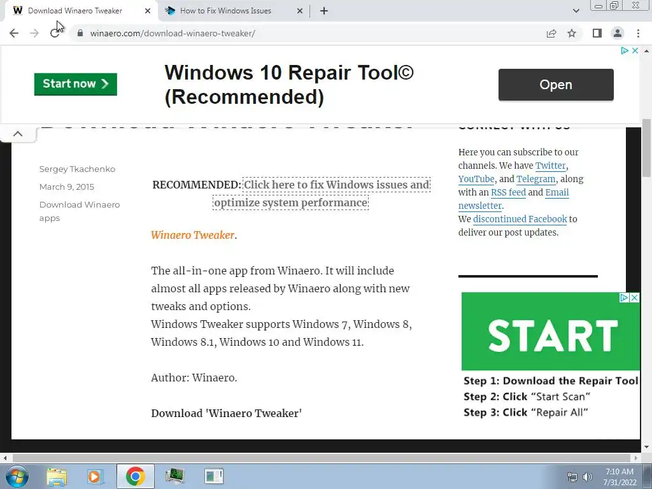Open the monitor app icon in taskbar
Screen dimensions: 652x489
click(x=174, y=476)
